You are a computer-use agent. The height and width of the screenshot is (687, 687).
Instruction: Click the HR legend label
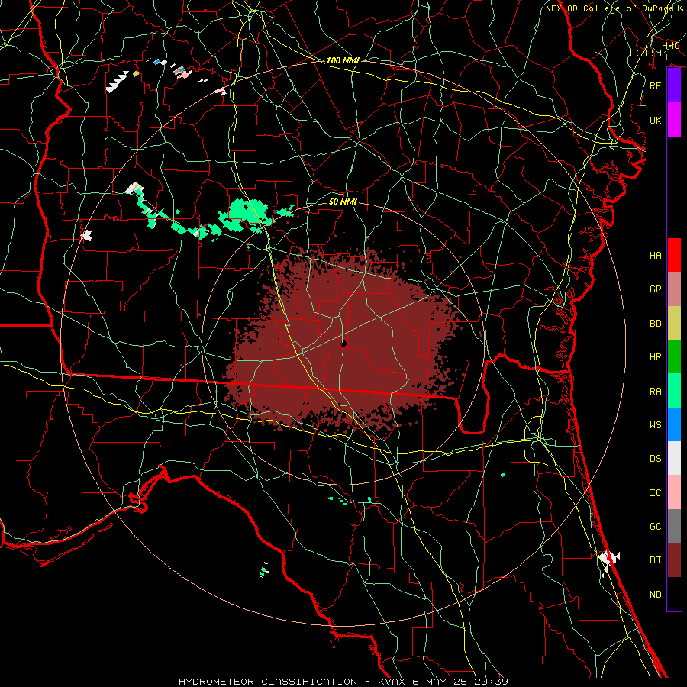(x=656, y=357)
